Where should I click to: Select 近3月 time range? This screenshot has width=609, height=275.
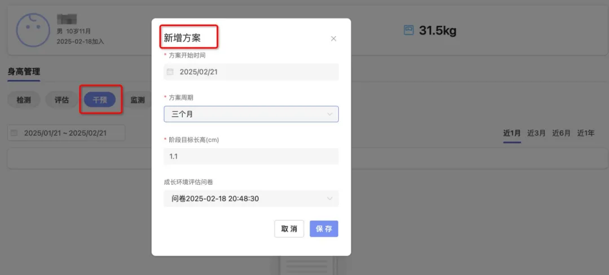point(536,133)
